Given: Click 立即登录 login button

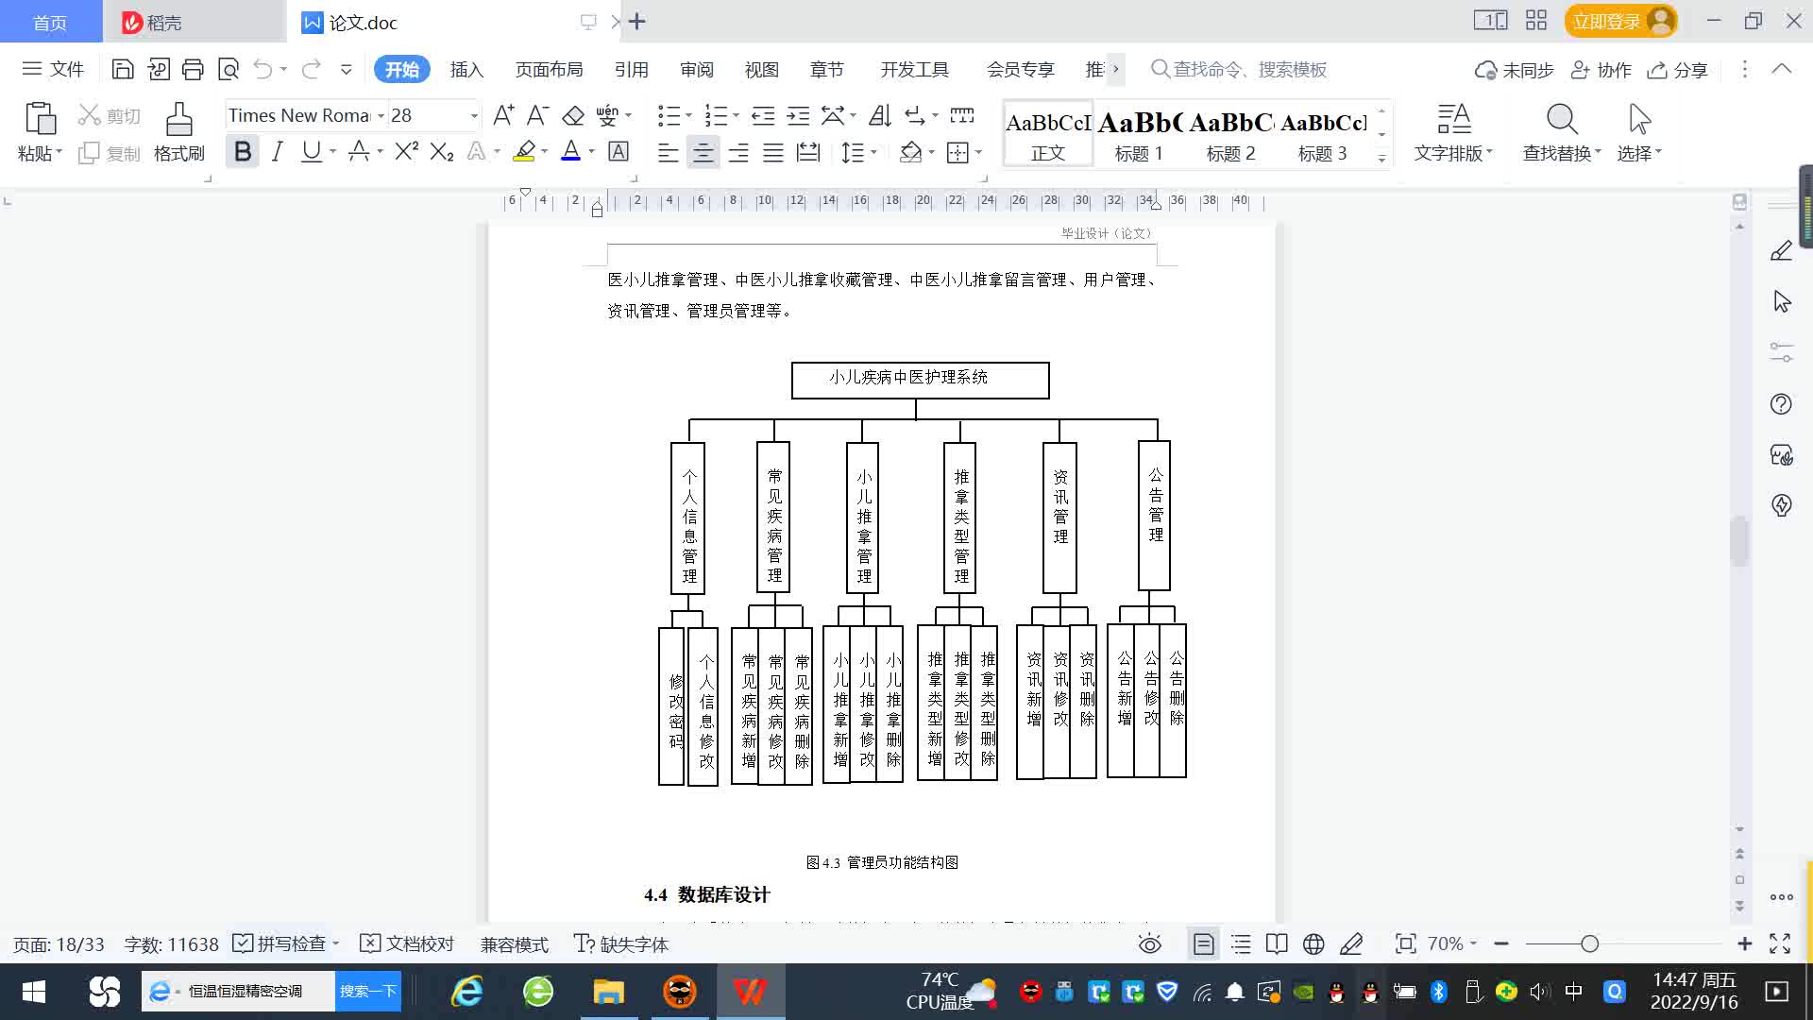Looking at the screenshot, I should [1620, 21].
